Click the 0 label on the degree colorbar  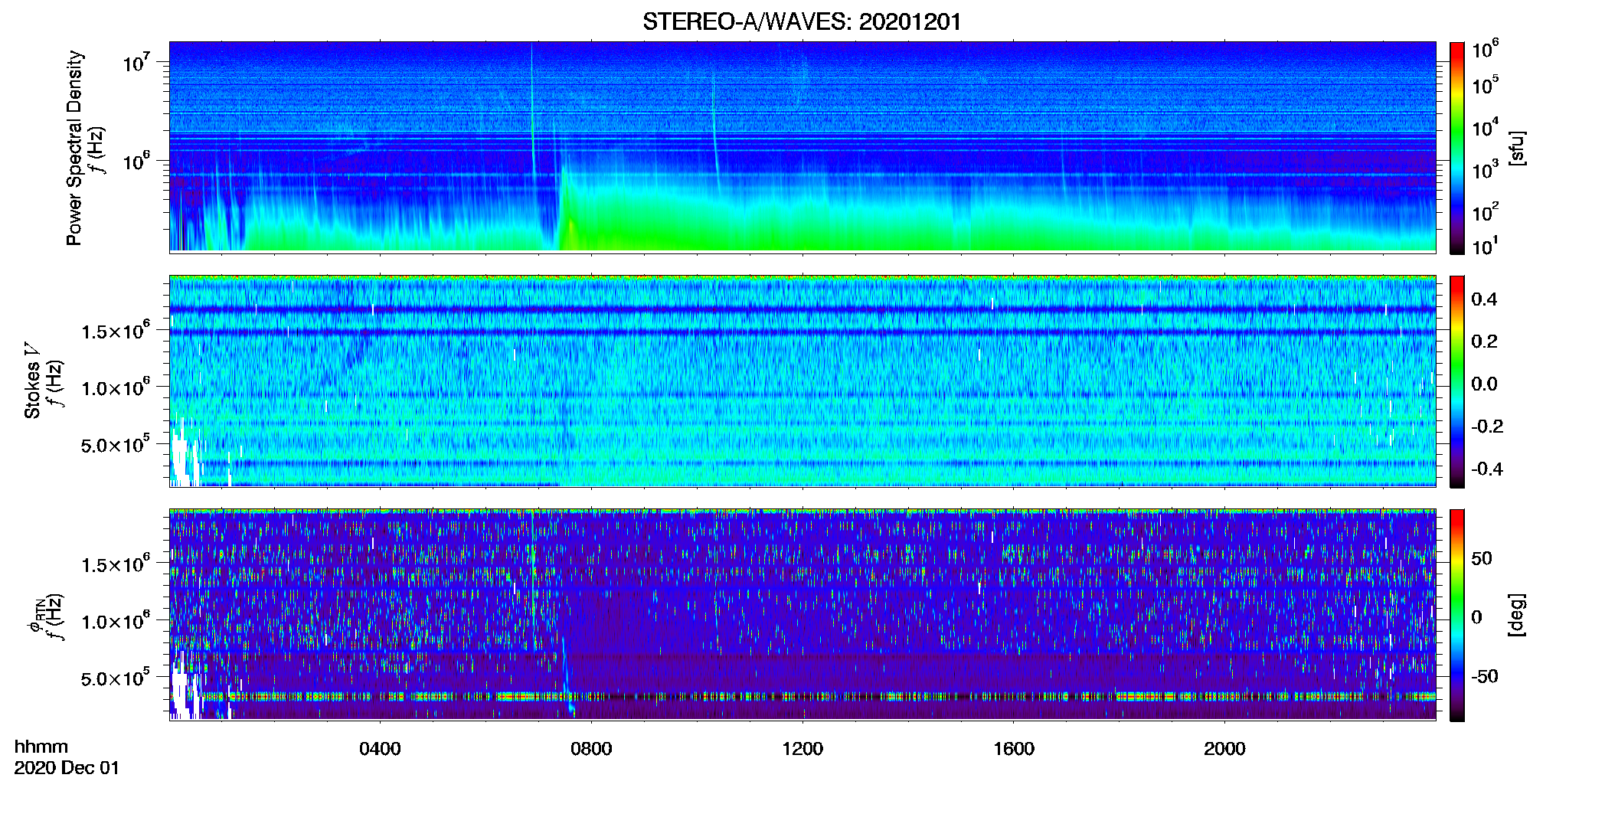click(x=1477, y=617)
